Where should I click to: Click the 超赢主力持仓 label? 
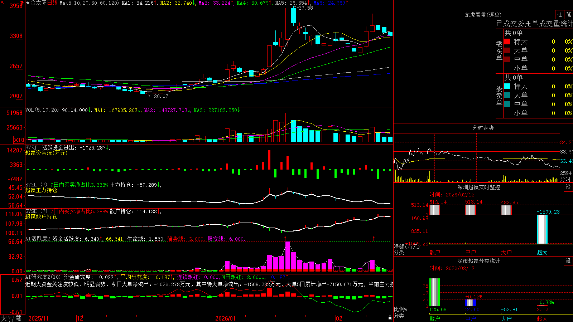pos(41,190)
